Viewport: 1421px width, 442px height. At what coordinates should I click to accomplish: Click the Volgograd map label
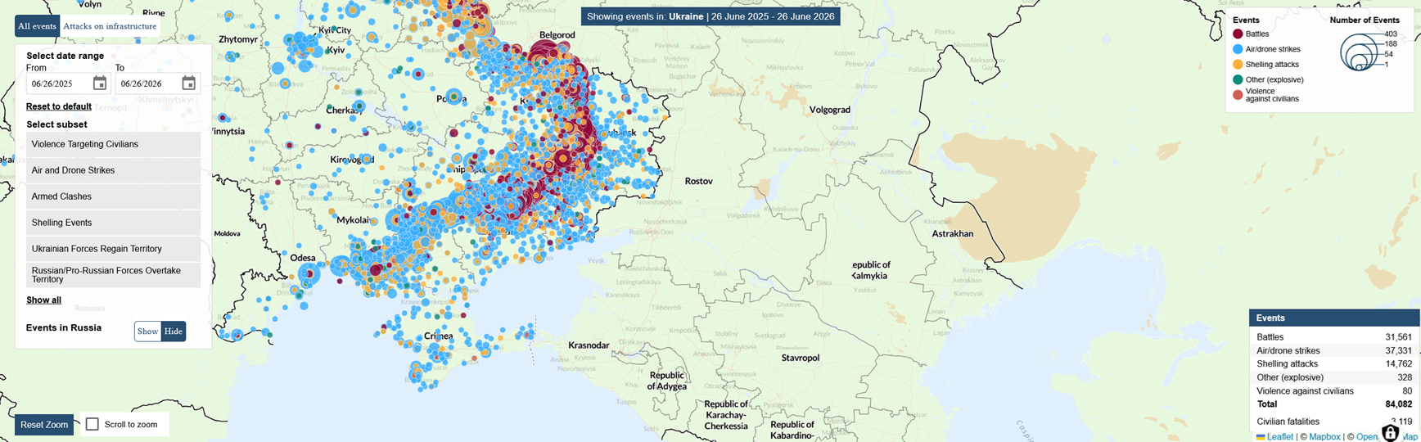(x=829, y=110)
